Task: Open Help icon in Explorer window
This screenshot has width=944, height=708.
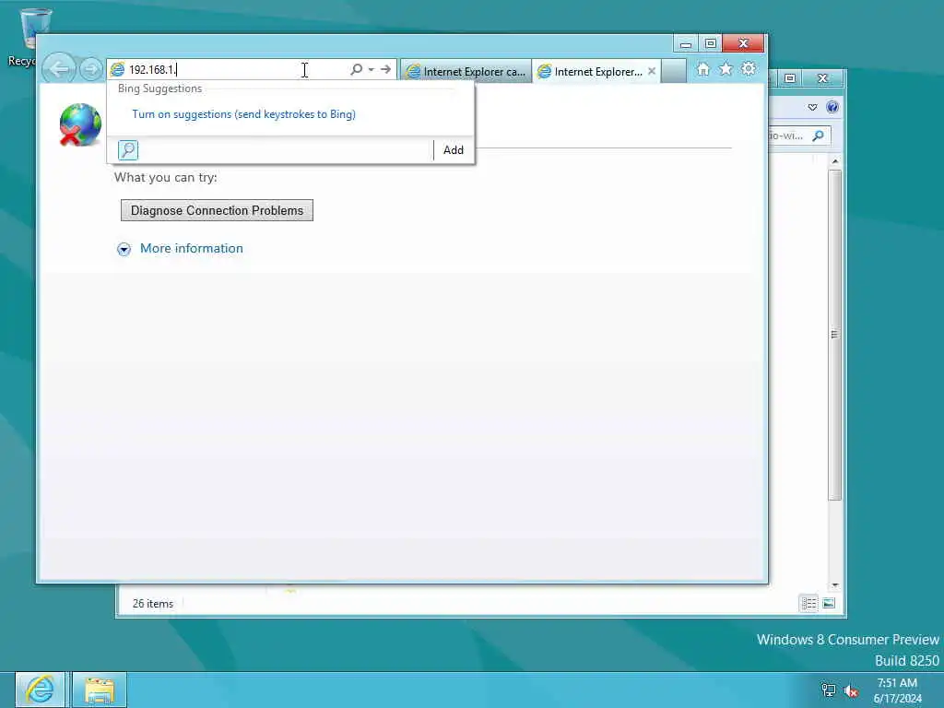Action: click(x=832, y=107)
